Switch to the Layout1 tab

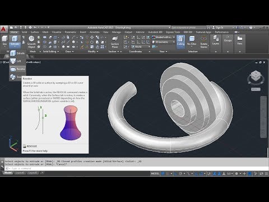20,173
